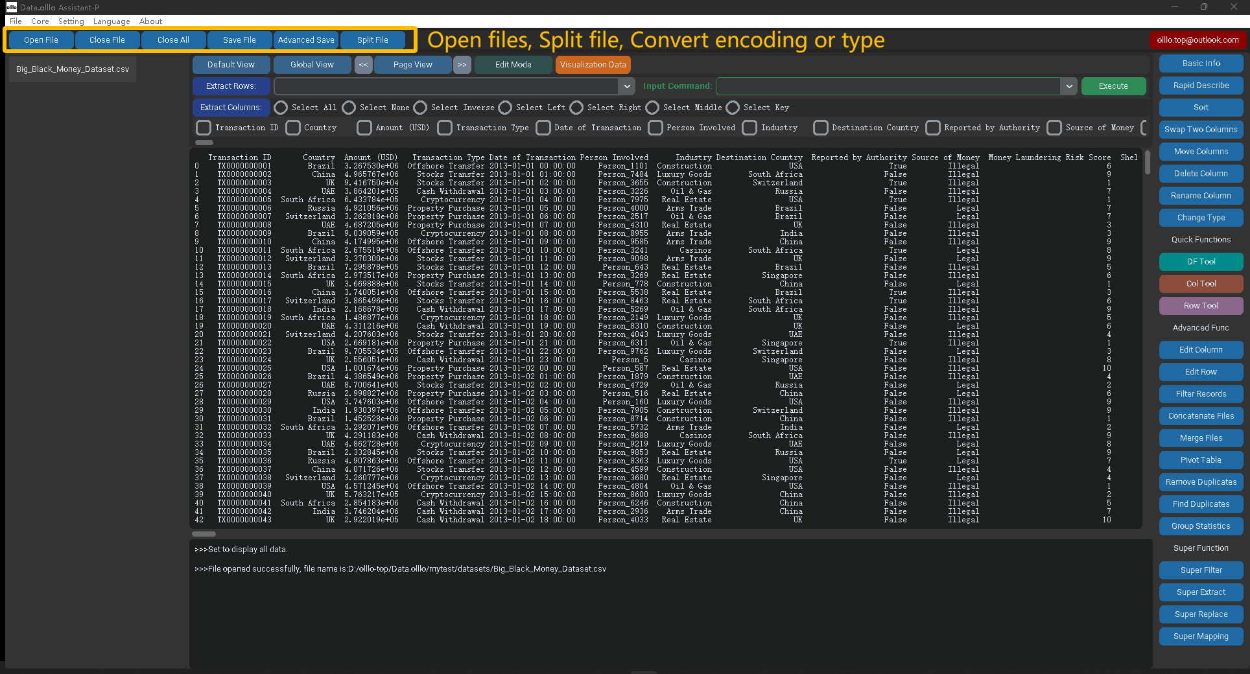1250x674 pixels.
Task: Enable Edit Mode
Action: [x=513, y=65]
